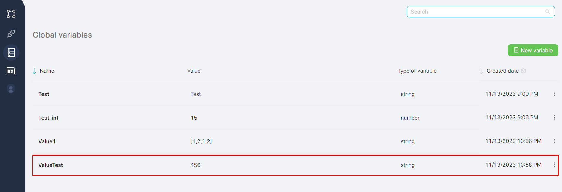This screenshot has width=562, height=192.
Task: Open the three-dot menu for Test row
Action: (554, 94)
